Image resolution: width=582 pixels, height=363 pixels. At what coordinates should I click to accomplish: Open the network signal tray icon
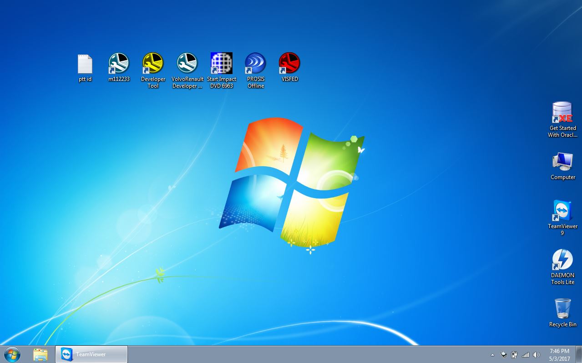click(x=526, y=355)
